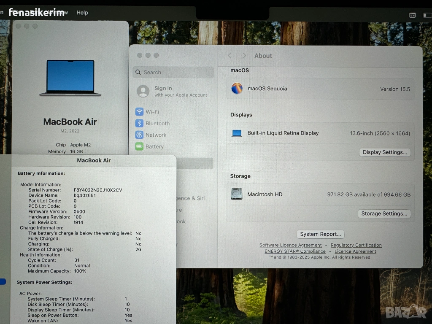Image resolution: width=432 pixels, height=324 pixels.
Task: Open Storage Settings
Action: [x=384, y=213]
